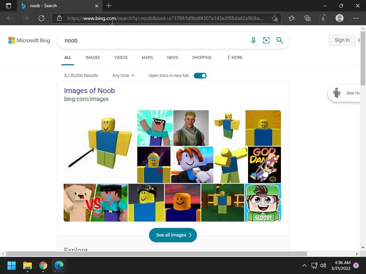Open the clock and date display
The height and width of the screenshot is (274, 366).
(341, 265)
